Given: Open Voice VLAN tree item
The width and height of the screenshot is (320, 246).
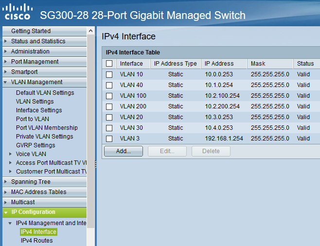Looking at the screenshot, I should click(x=31, y=154).
